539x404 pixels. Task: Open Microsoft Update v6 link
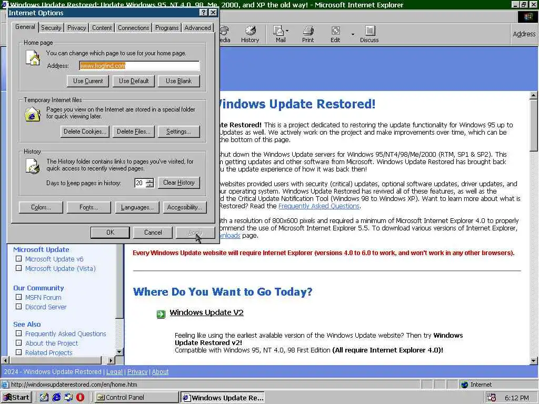tap(54, 259)
